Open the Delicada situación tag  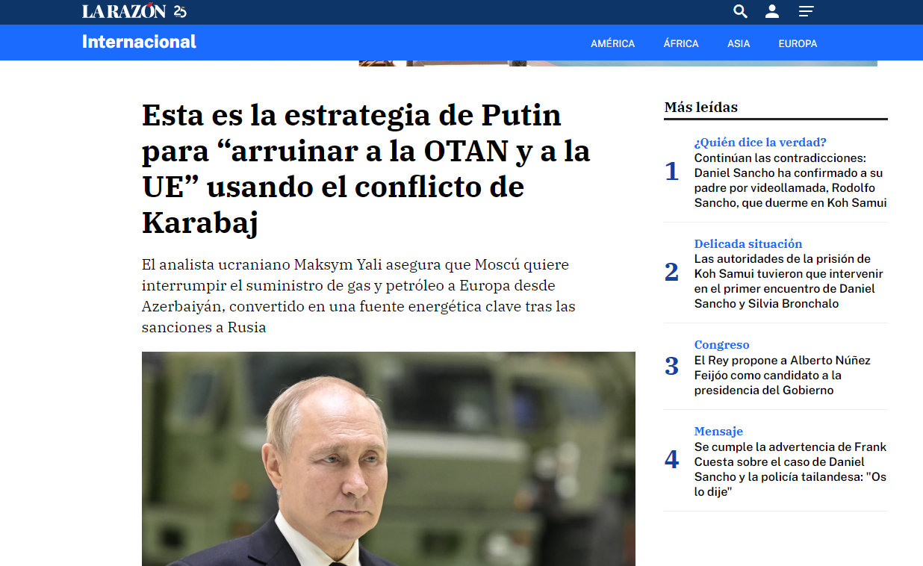coord(748,243)
